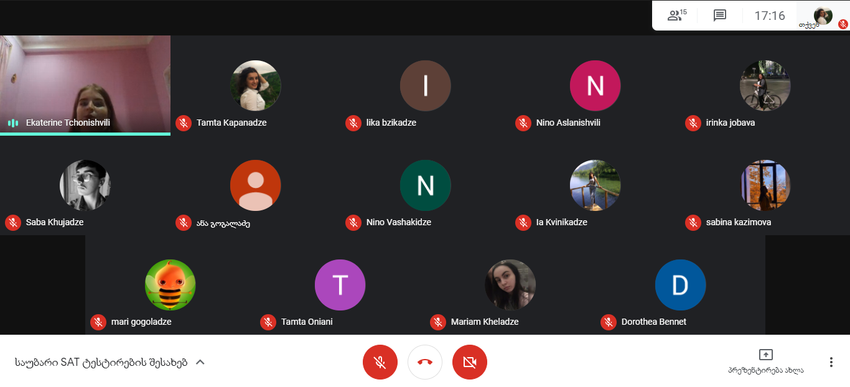
Task: Click the muted mic icon beside Tamta Oniani
Action: [268, 322]
